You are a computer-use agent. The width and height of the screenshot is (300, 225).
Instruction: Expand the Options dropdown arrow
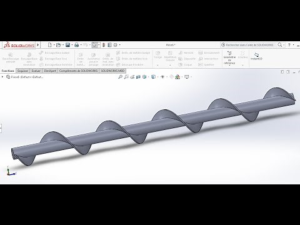tap(119, 45)
